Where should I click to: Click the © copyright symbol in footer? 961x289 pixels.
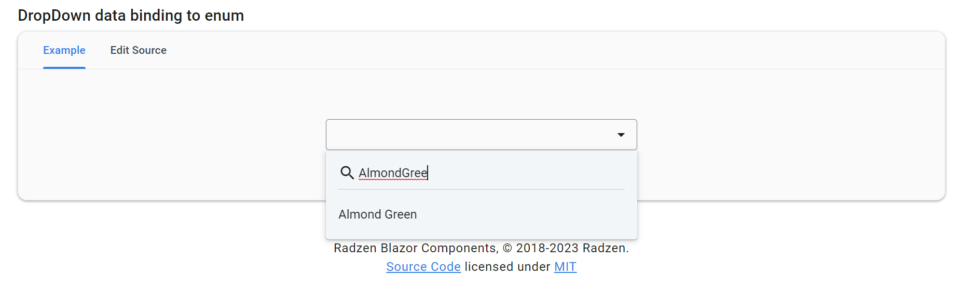click(507, 249)
